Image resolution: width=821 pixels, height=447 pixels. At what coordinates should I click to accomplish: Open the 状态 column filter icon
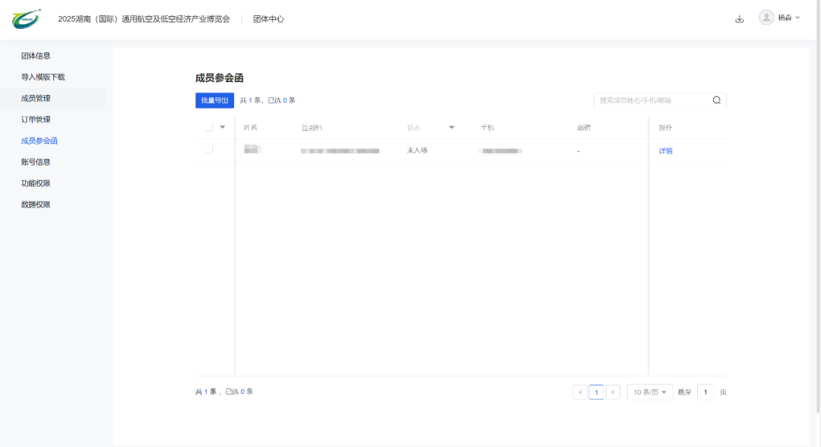[452, 127]
